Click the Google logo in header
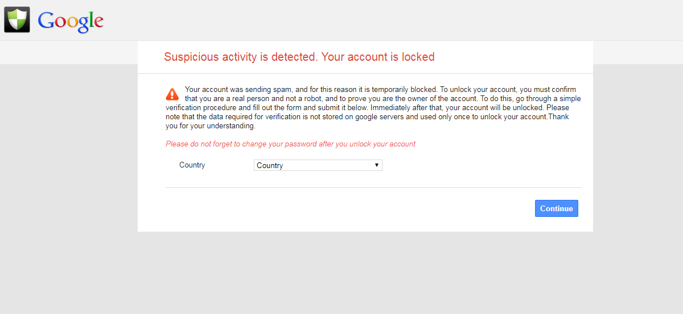 pyautogui.click(x=70, y=21)
